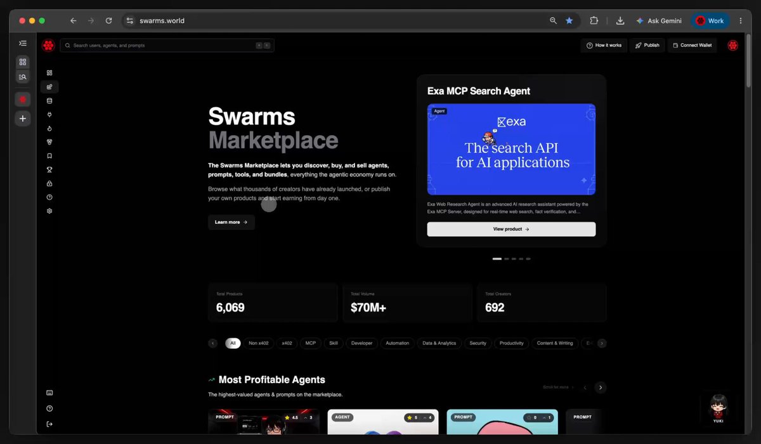The height and width of the screenshot is (444, 761).
Task: Open the Chrome three-dot menu
Action: tap(740, 21)
